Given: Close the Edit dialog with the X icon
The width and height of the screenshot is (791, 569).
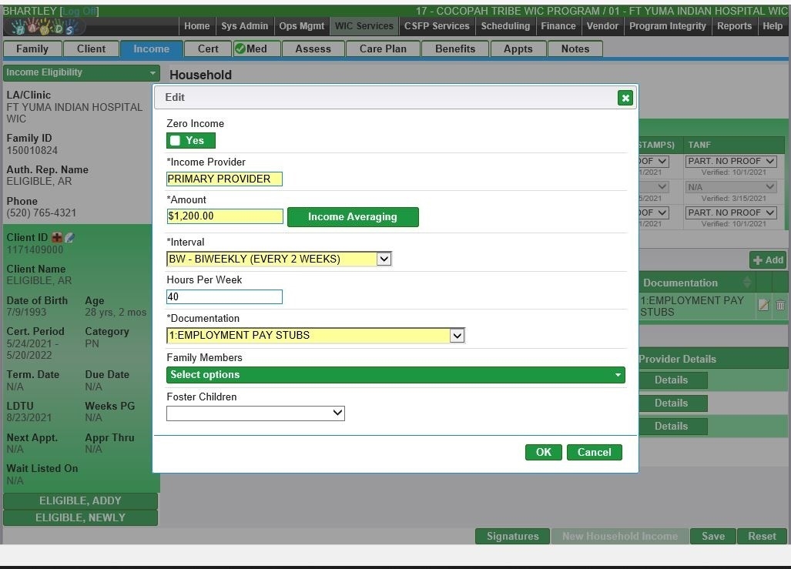Looking at the screenshot, I should click(625, 98).
